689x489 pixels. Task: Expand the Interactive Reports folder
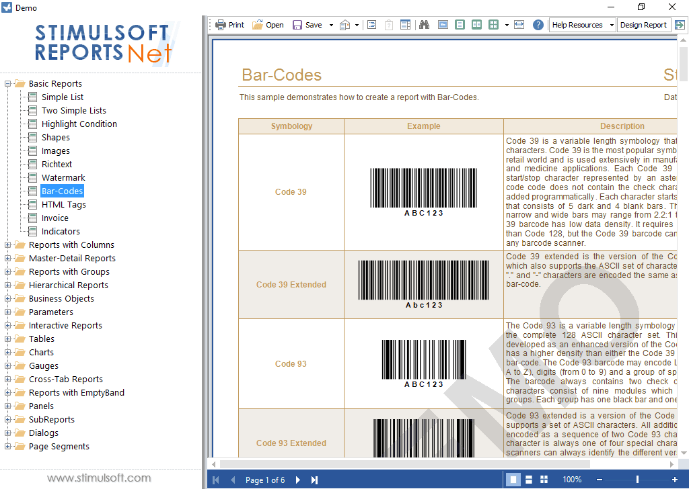point(7,325)
